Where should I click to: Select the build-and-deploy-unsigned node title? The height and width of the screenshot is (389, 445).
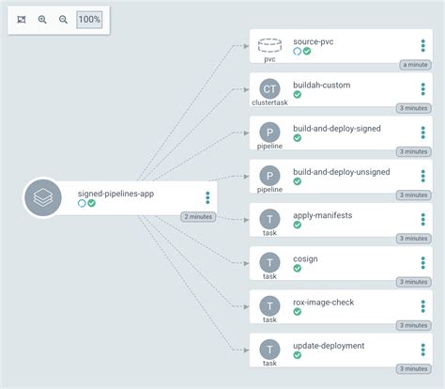click(342, 172)
